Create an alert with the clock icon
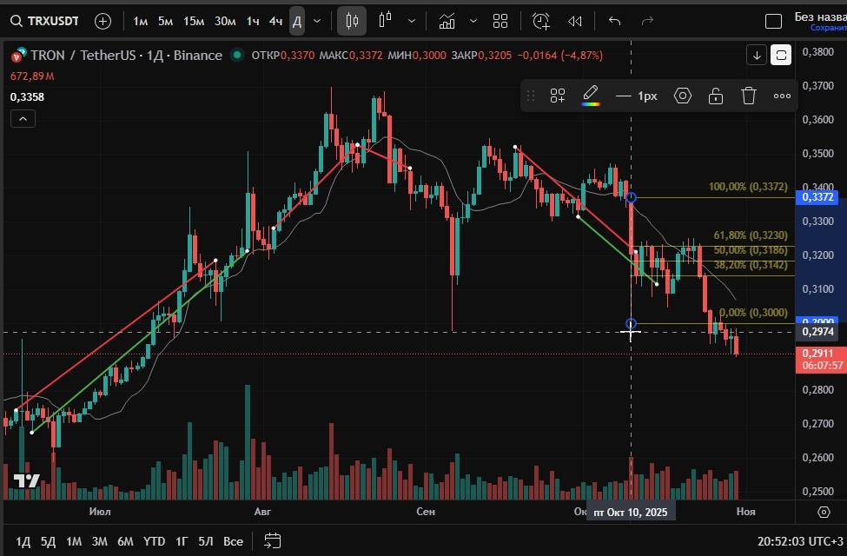The width and height of the screenshot is (847, 556). coord(541,21)
